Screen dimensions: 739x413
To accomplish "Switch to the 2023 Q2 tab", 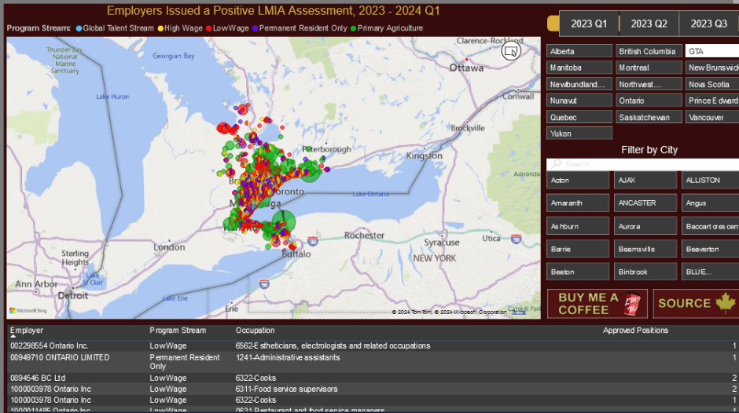I will click(x=649, y=24).
